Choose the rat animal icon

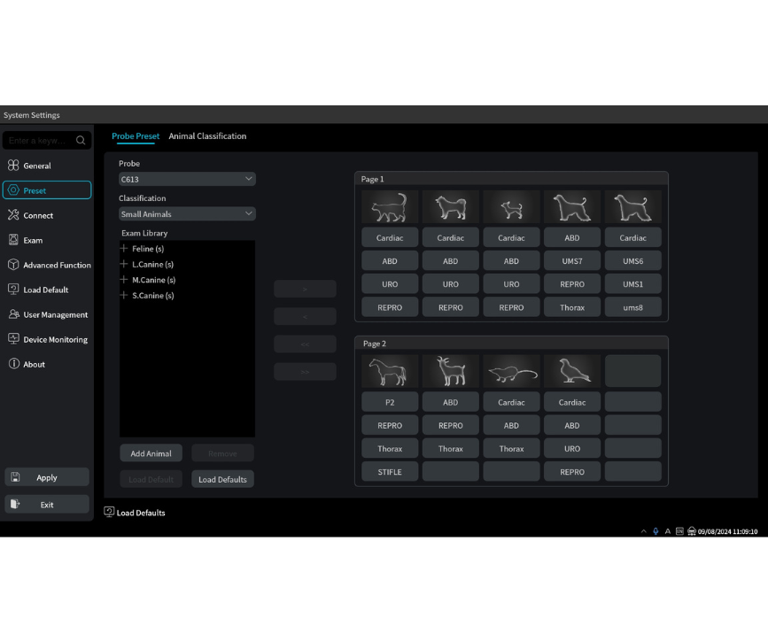coord(511,372)
